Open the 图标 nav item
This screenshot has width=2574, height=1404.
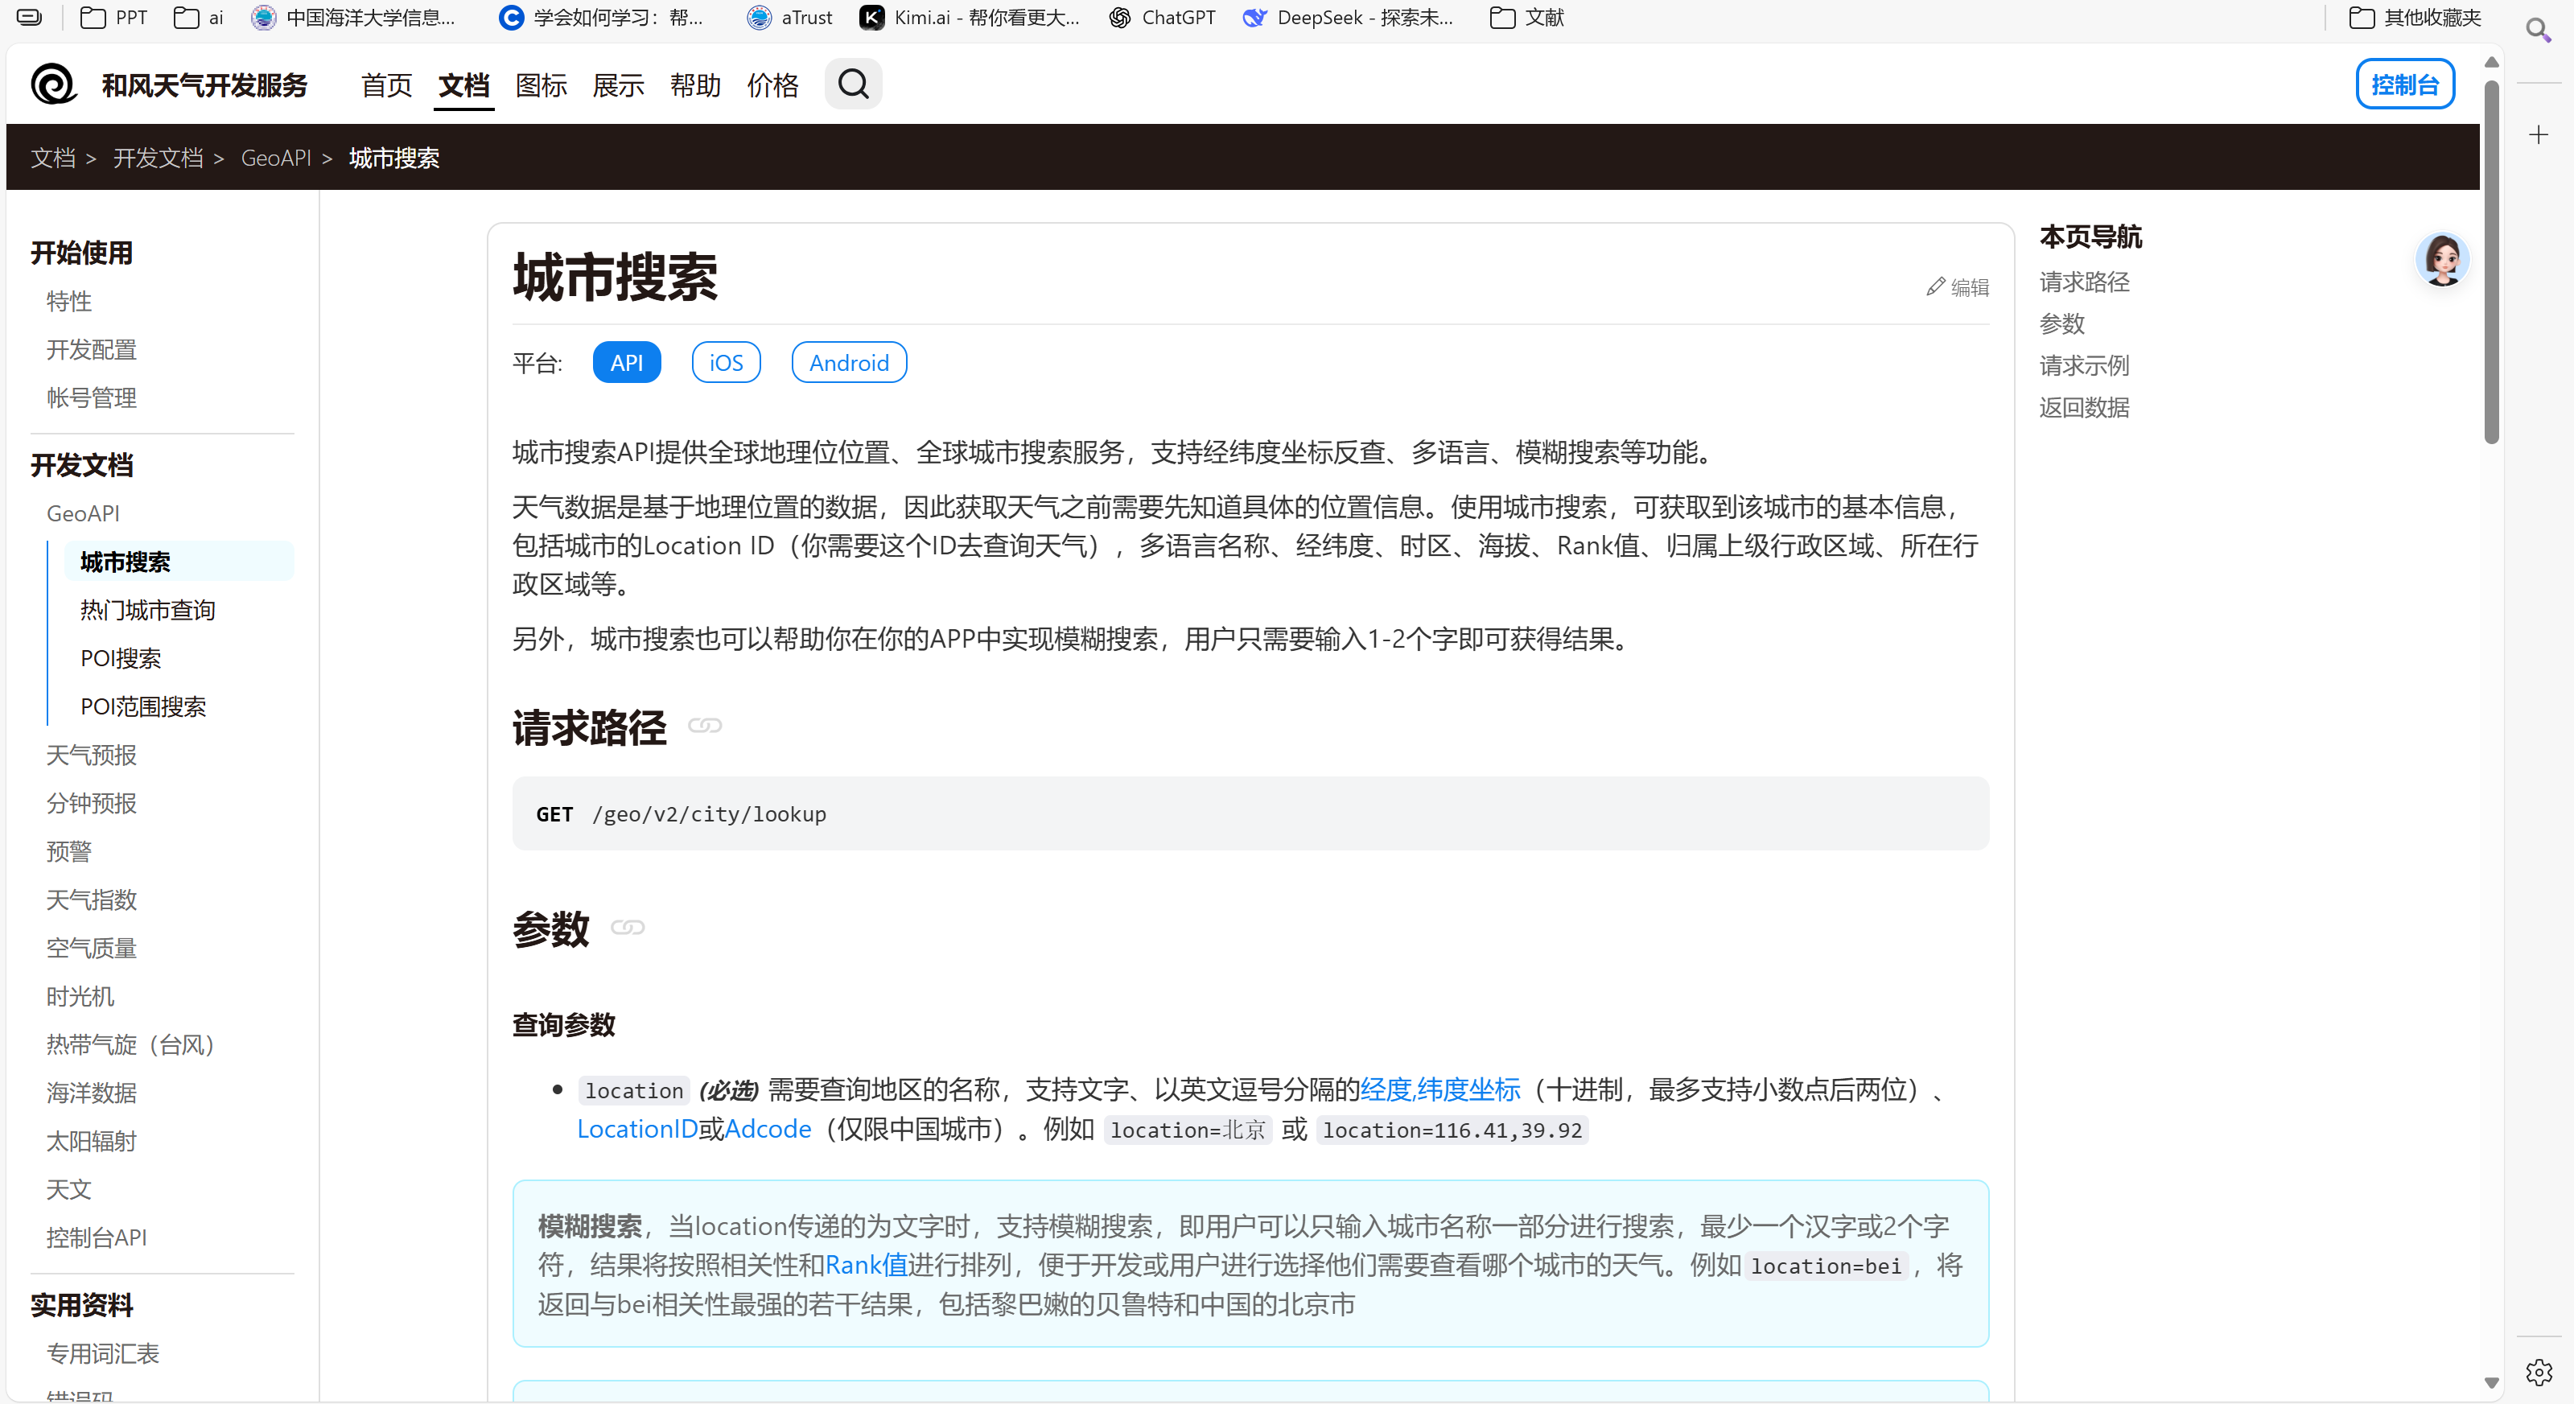point(541,85)
